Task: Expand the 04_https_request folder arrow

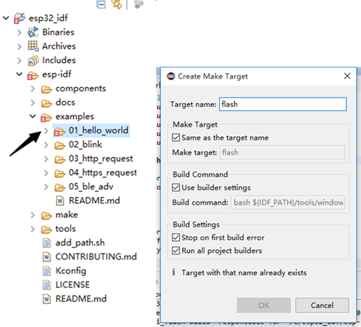Action: (46, 173)
